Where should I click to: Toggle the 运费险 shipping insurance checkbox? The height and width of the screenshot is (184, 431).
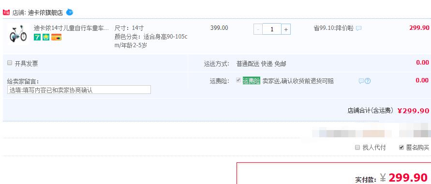click(x=238, y=80)
